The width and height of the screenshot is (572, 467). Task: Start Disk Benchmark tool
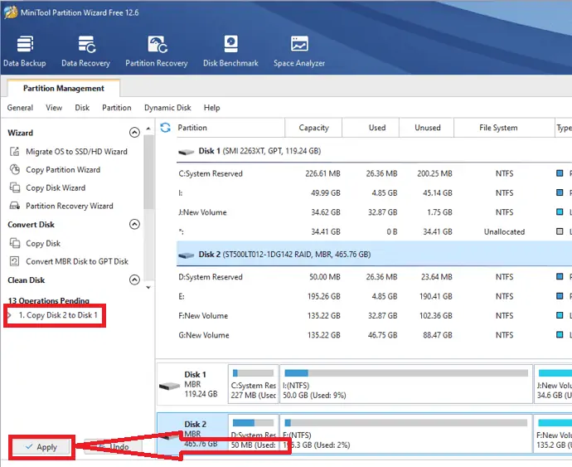230,51
